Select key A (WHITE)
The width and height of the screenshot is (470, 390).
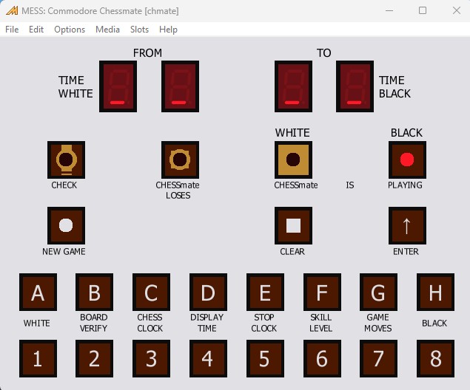click(38, 292)
